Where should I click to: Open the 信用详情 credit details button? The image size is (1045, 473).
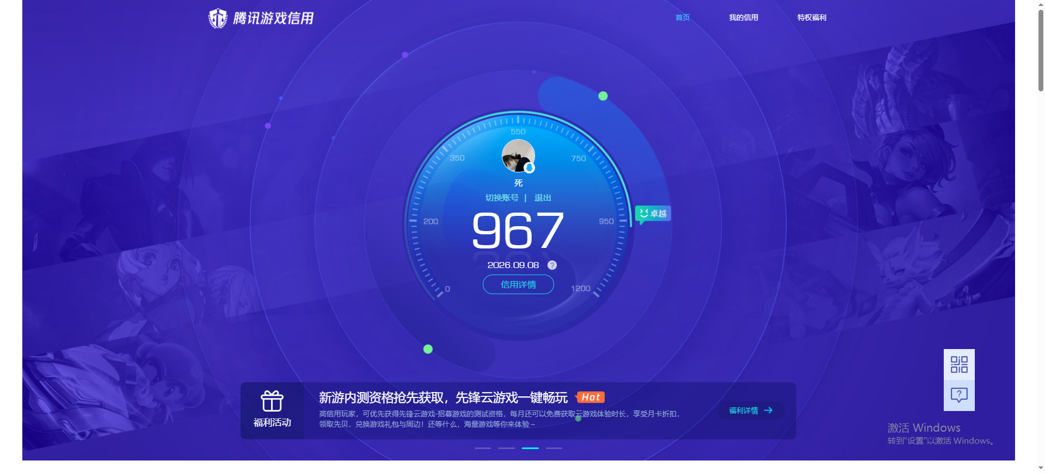[x=518, y=284]
